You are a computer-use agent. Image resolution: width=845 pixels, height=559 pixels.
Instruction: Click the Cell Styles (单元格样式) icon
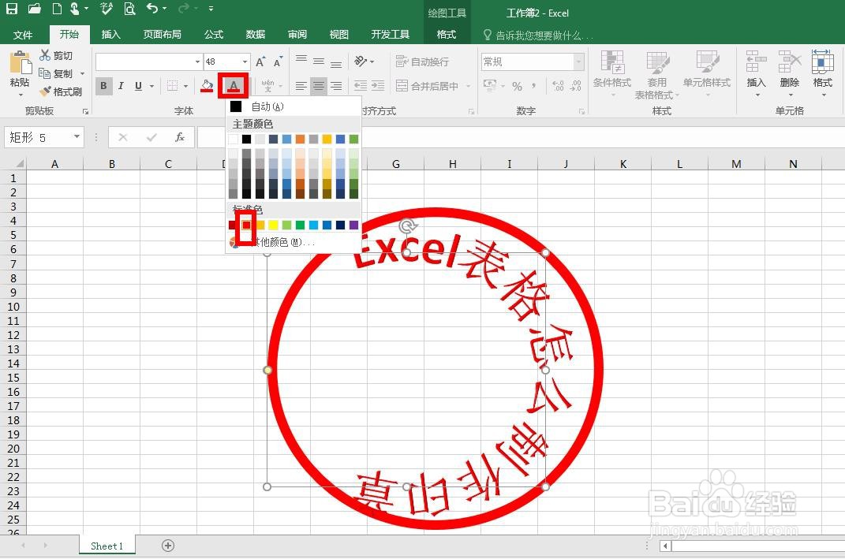707,62
